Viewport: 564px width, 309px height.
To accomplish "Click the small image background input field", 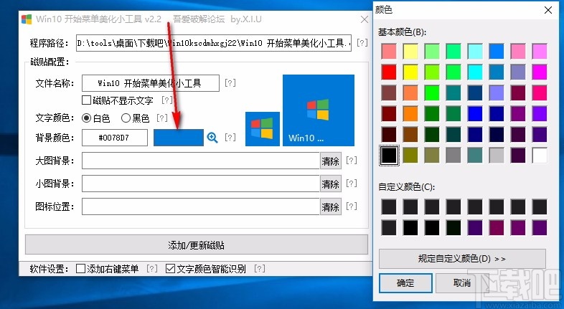I will click(201, 184).
